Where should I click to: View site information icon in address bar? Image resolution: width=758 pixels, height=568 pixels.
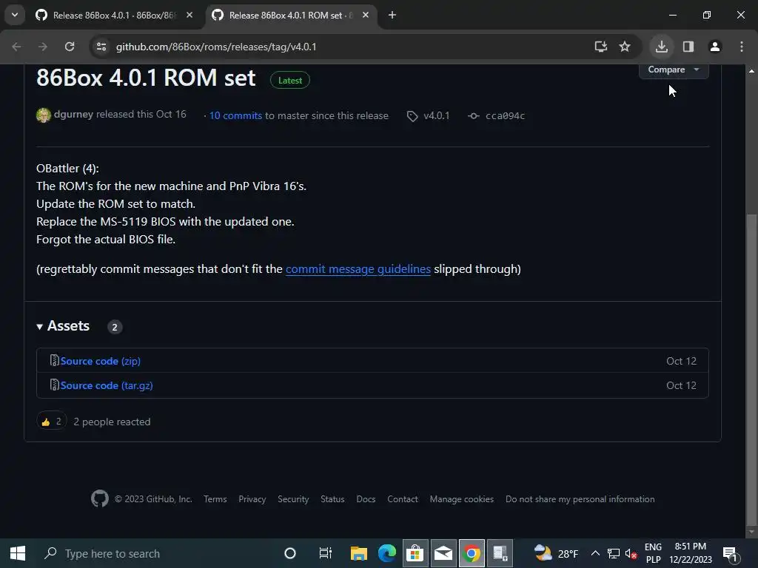coord(101,47)
